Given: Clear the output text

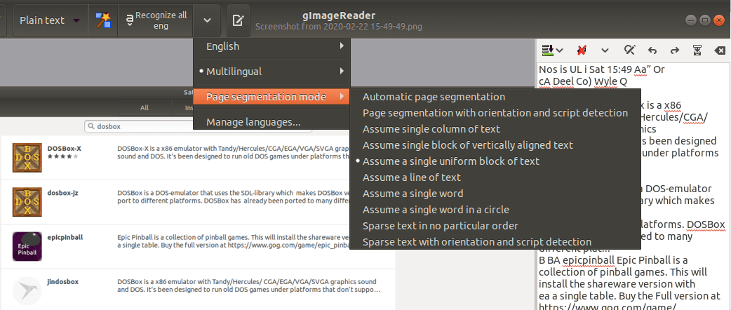Looking at the screenshot, I should coord(719,50).
